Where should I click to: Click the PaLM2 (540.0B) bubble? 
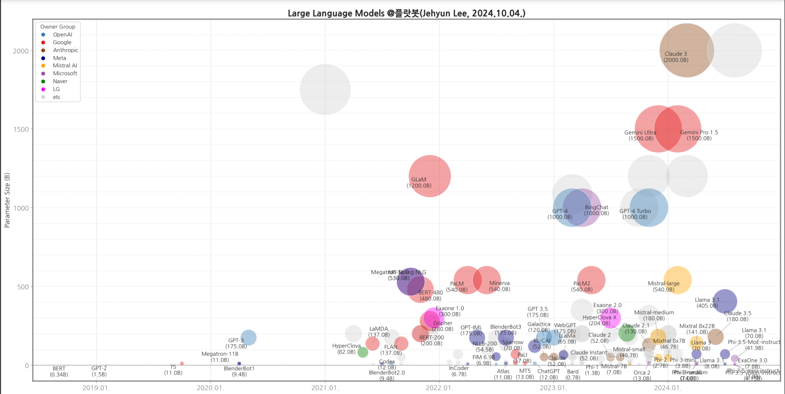[x=591, y=280]
